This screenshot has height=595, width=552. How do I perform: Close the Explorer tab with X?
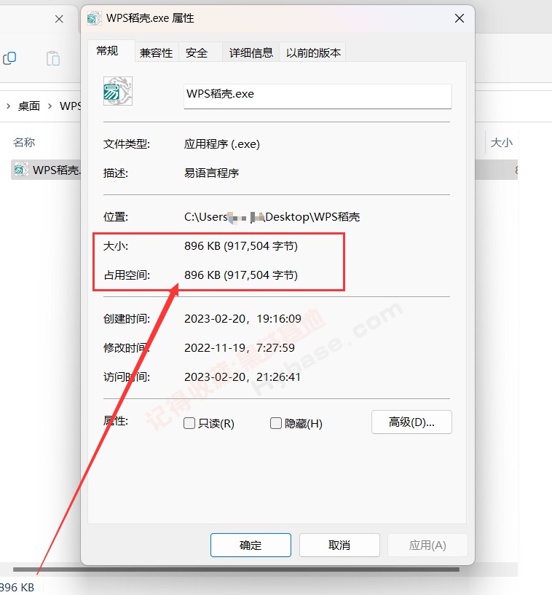coord(59,19)
